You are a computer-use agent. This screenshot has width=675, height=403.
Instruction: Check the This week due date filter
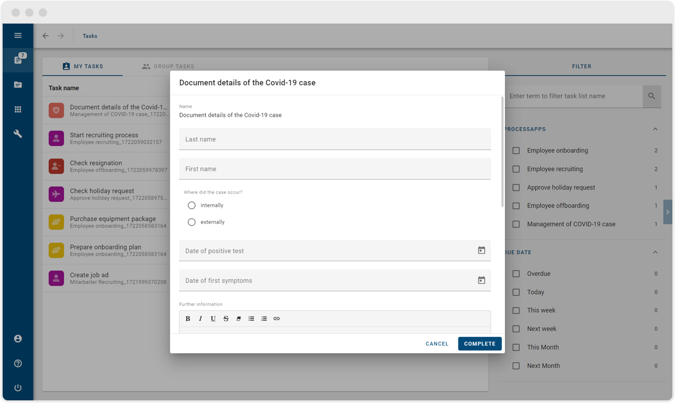pos(516,310)
